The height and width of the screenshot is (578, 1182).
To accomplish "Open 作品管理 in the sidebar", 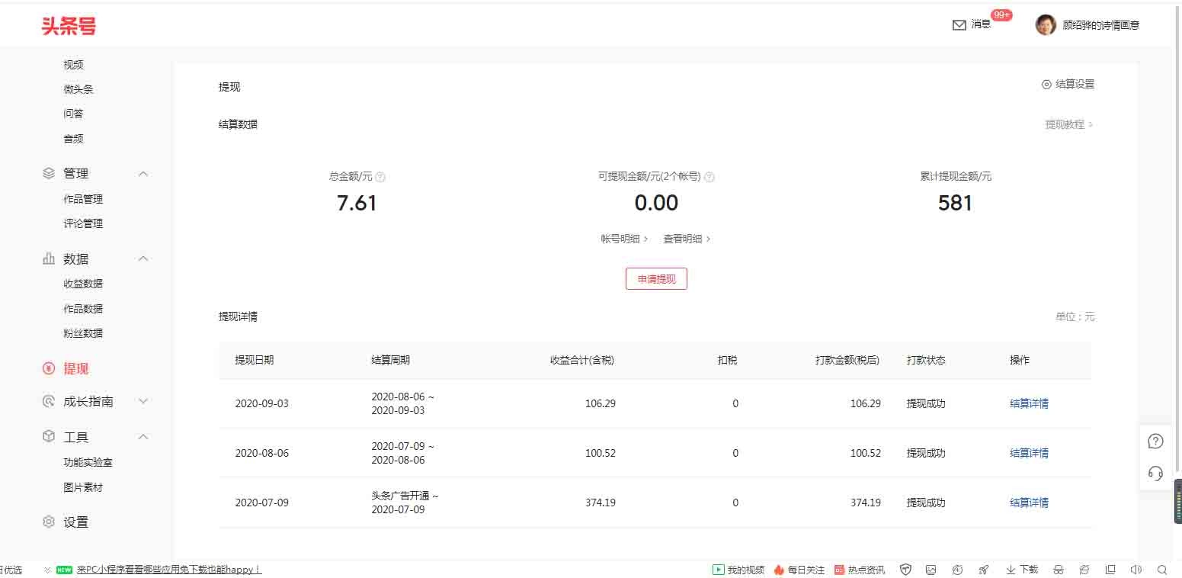I will tap(83, 199).
